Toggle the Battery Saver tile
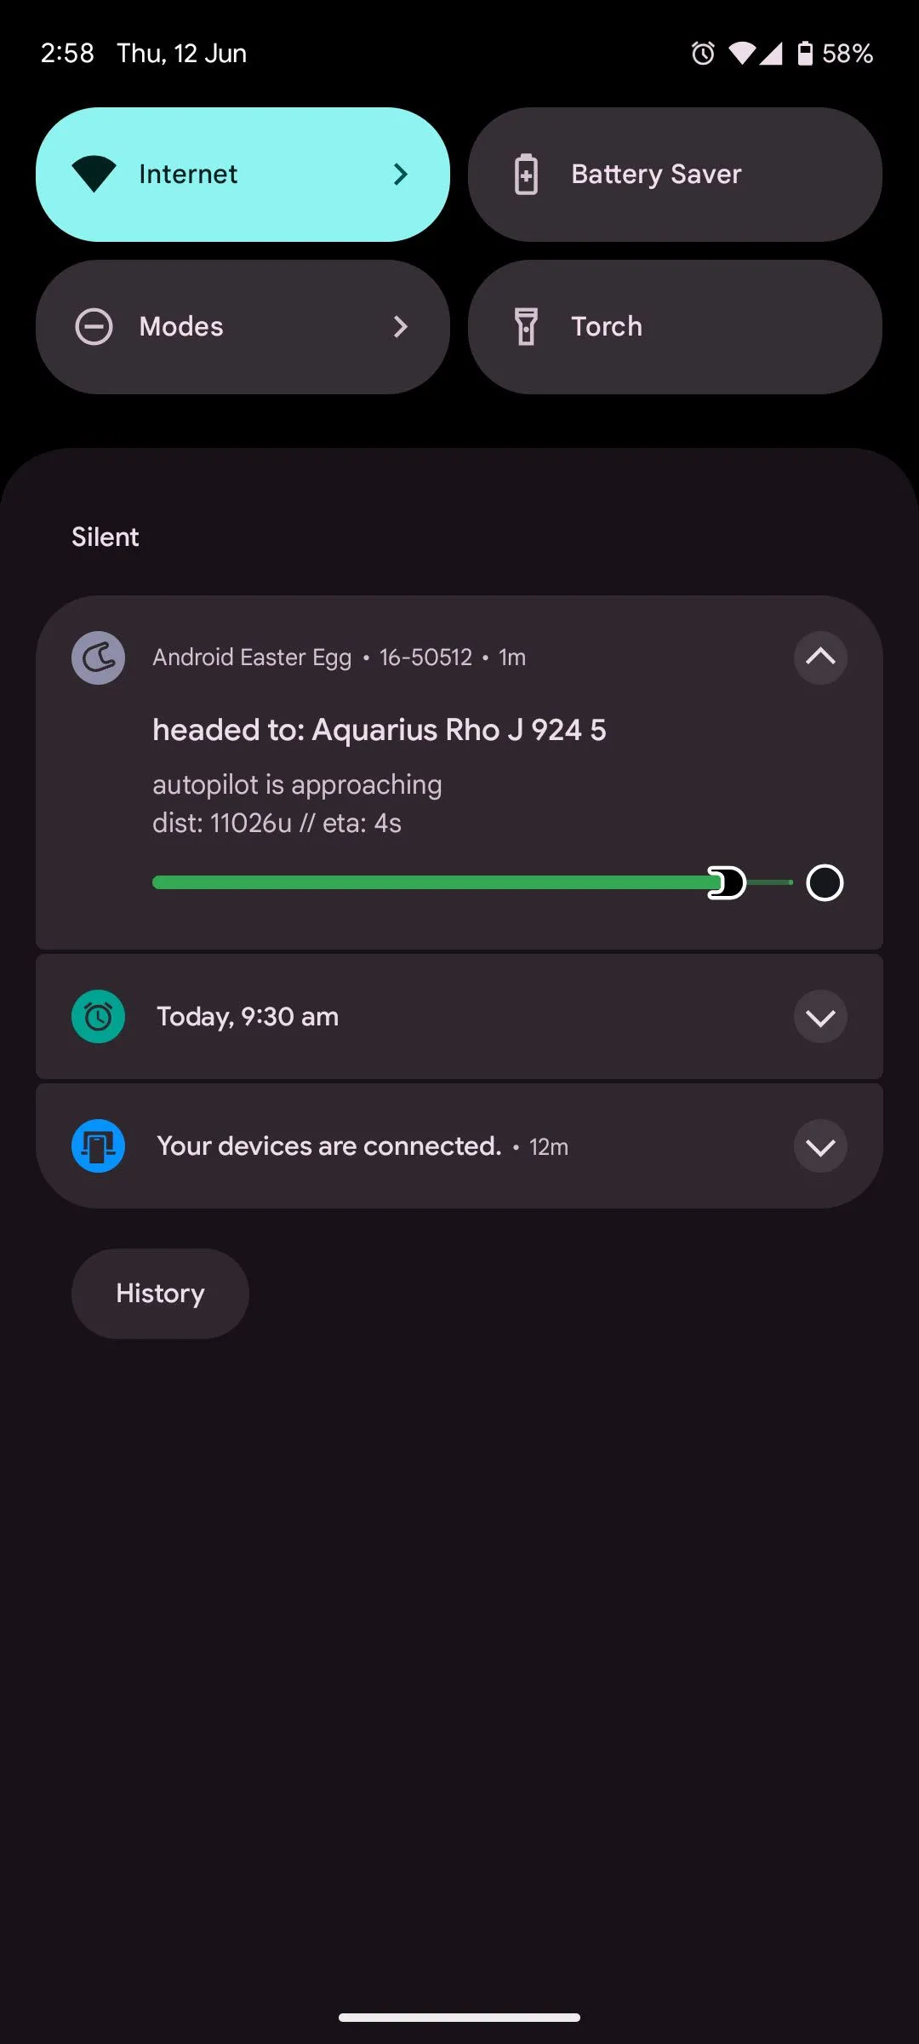The image size is (919, 2044). [675, 175]
